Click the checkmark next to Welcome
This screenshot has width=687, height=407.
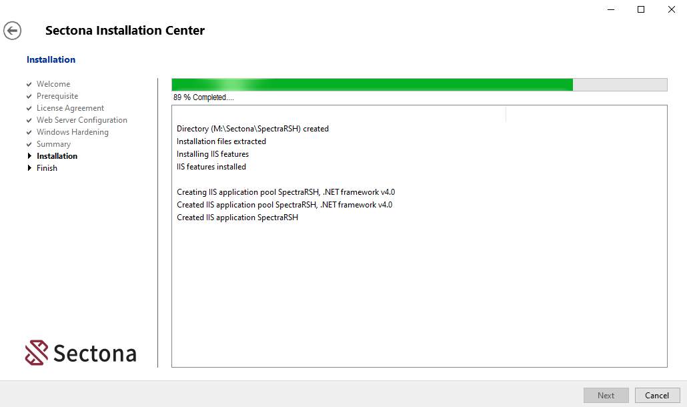pyautogui.click(x=29, y=85)
